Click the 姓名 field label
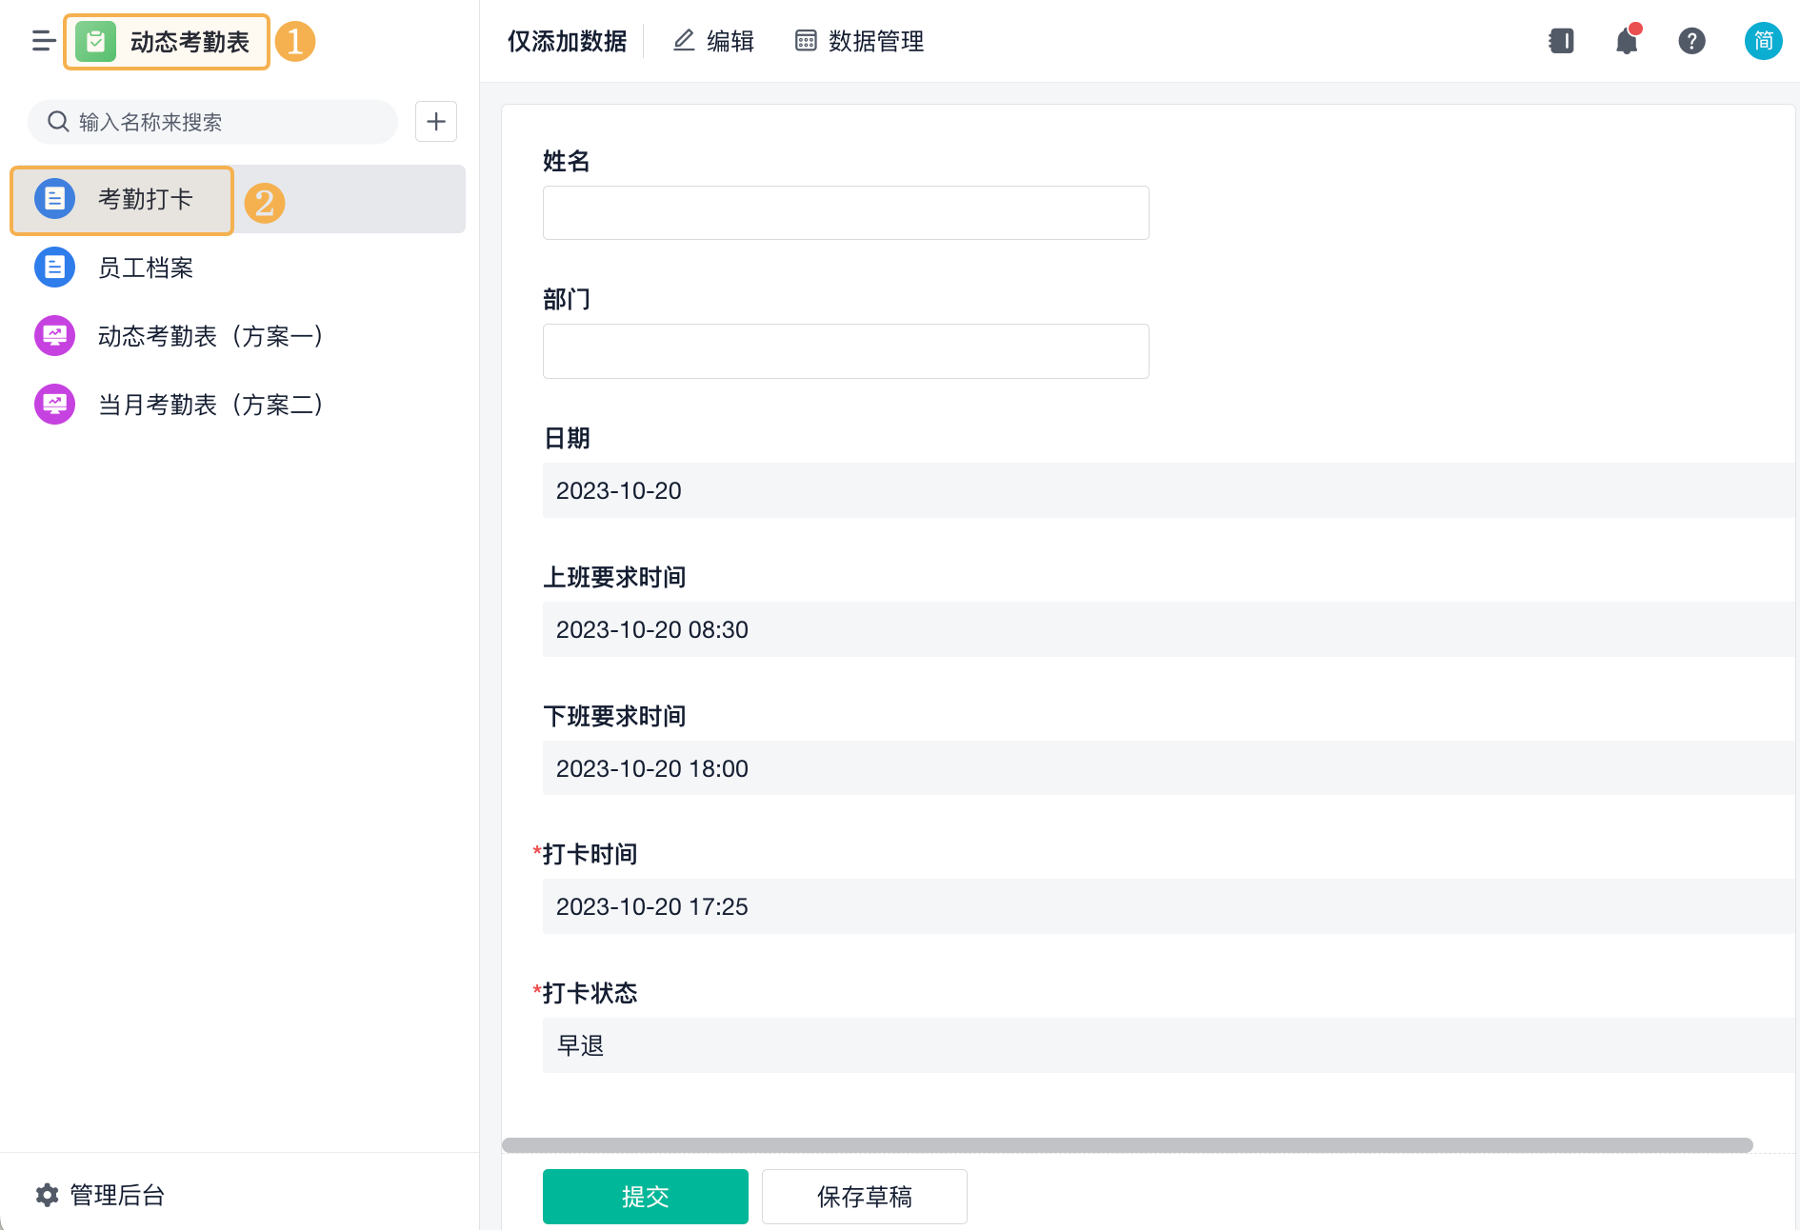The height and width of the screenshot is (1230, 1800). pyautogui.click(x=567, y=161)
